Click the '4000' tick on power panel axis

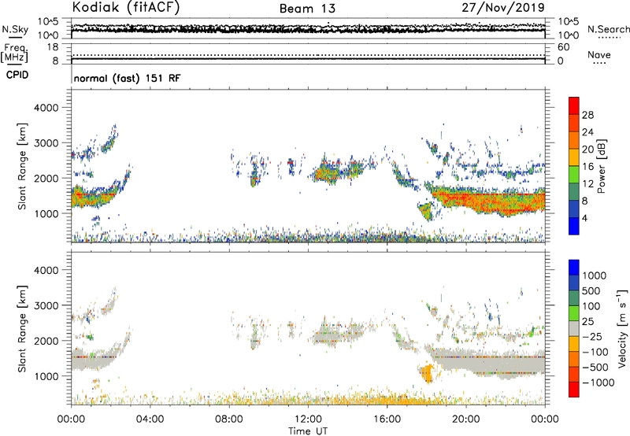[46, 108]
